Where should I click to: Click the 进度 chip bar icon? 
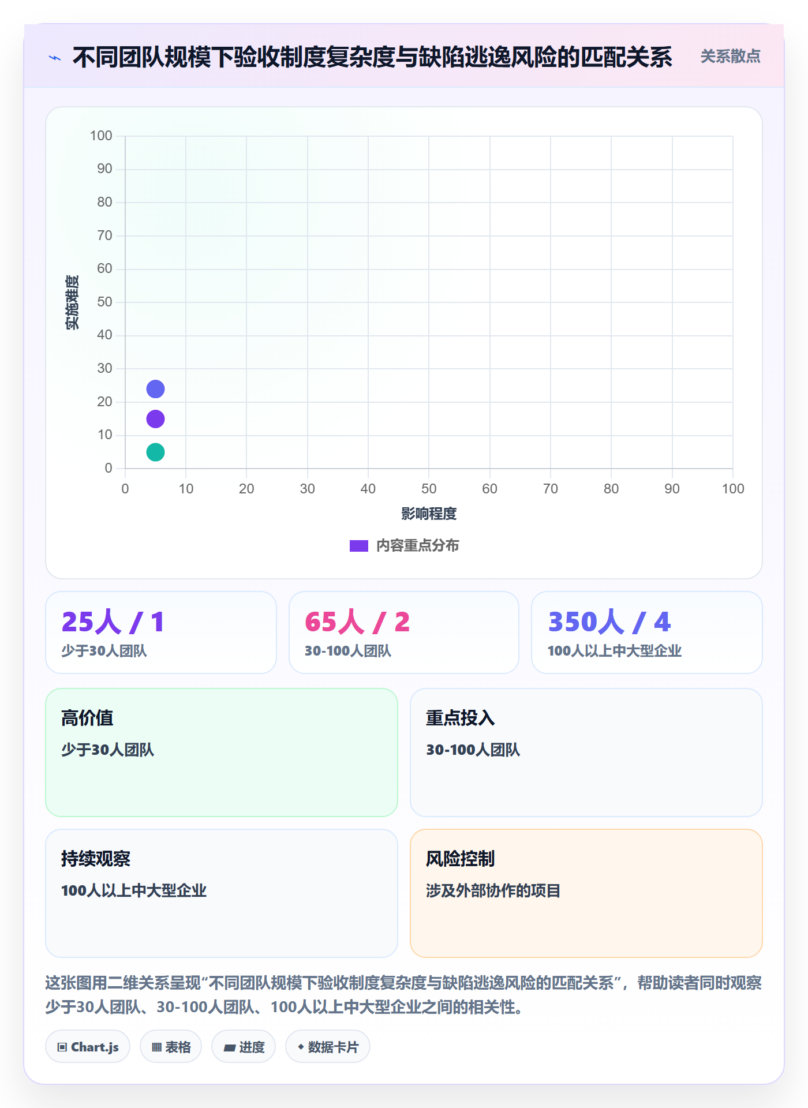pos(230,1048)
